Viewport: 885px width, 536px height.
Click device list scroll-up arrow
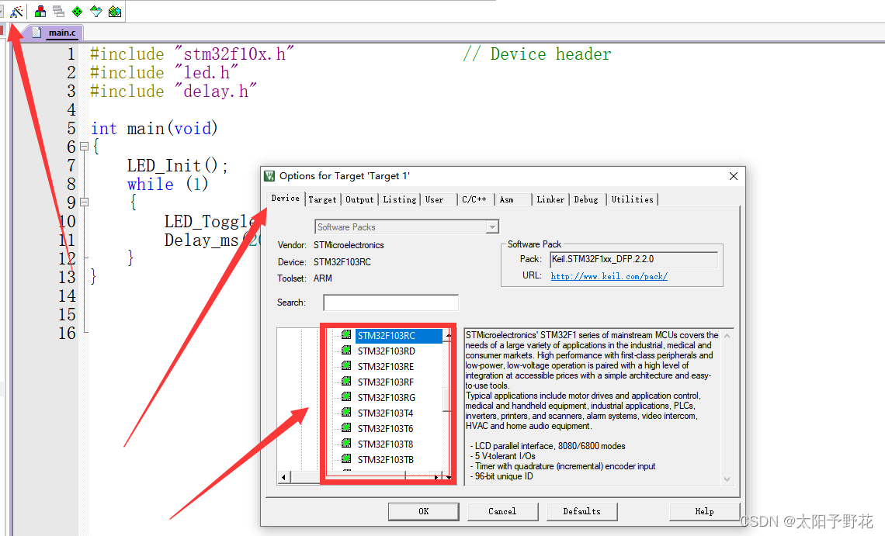[x=448, y=335]
